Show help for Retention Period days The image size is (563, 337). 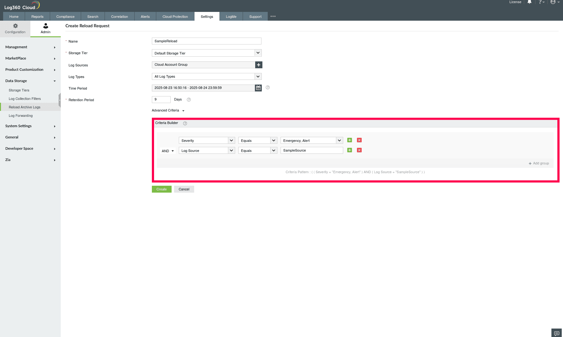coord(189,100)
